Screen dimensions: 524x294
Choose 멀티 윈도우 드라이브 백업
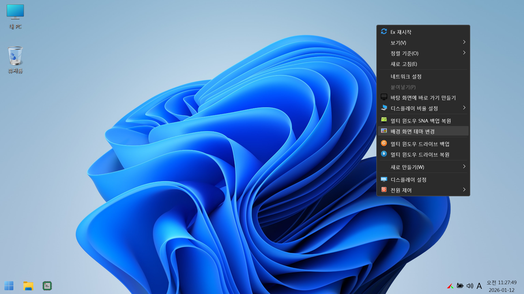tap(420, 144)
